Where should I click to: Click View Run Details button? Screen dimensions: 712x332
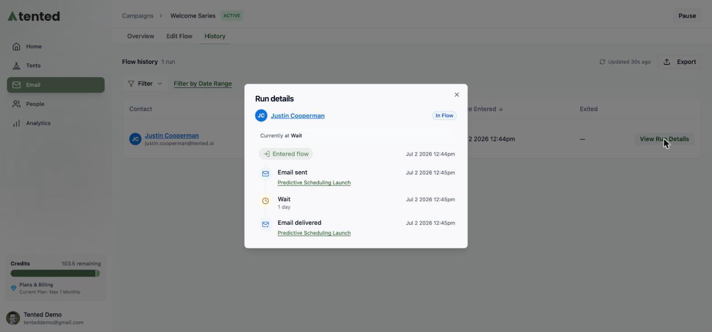click(x=664, y=139)
